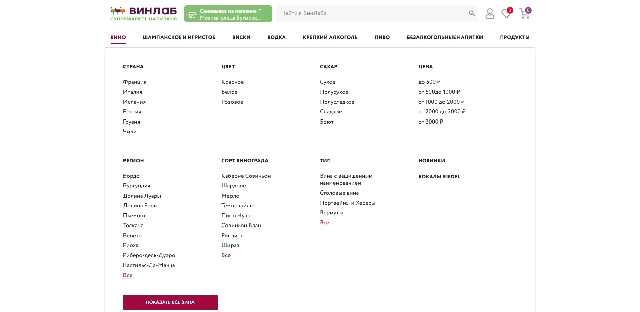Open the user account profile icon
This screenshot has height=312, width=640.
pos(490,13)
